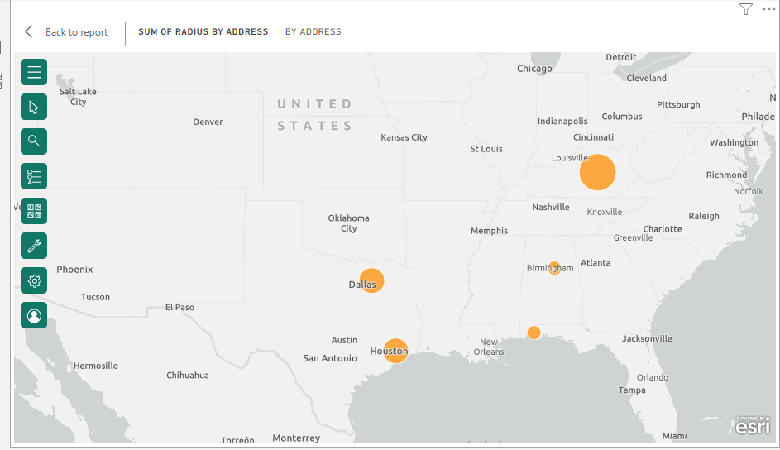
Task: Click the Phoenix map label
Action: click(x=74, y=270)
